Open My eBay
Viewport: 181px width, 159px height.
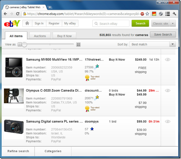pyautogui.click(x=70, y=23)
